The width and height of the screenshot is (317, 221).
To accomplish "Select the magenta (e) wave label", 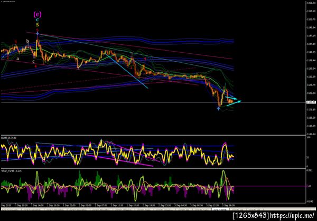I will (x=38, y=14).
